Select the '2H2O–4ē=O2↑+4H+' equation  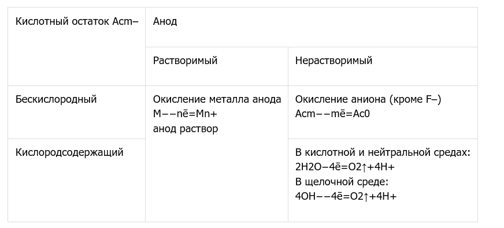345,167
